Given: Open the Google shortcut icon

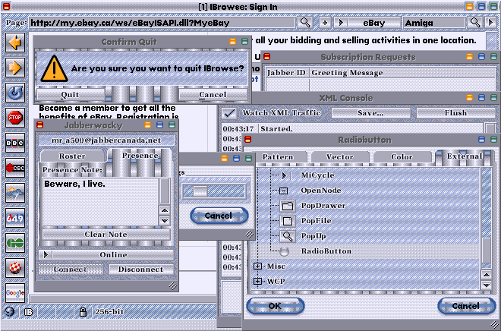Looking at the screenshot, I should point(15,293).
